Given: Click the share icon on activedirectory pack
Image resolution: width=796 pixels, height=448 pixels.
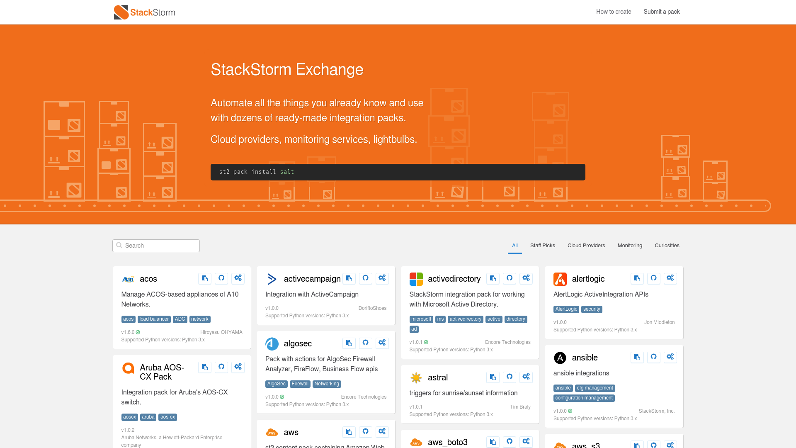Looking at the screenshot, I should 493,278.
